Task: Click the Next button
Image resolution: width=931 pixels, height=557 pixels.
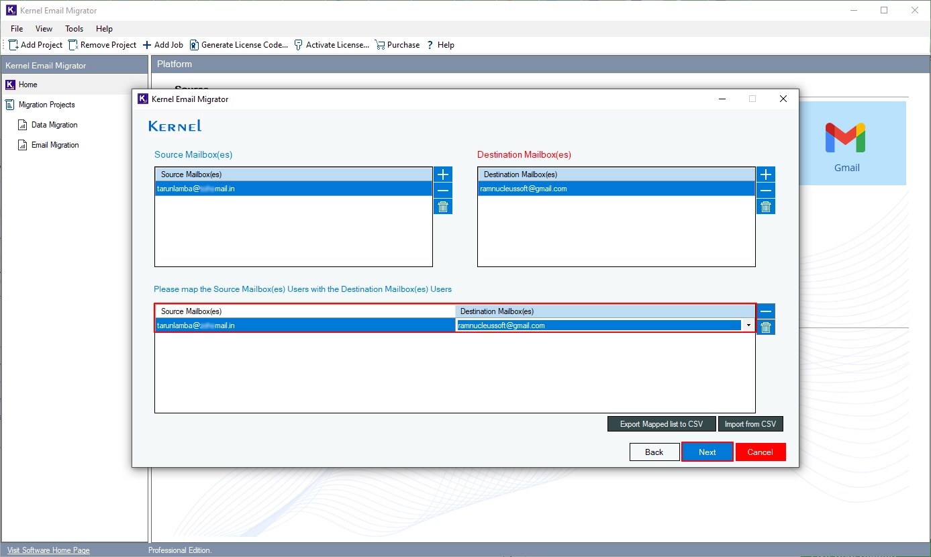Action: pos(707,452)
